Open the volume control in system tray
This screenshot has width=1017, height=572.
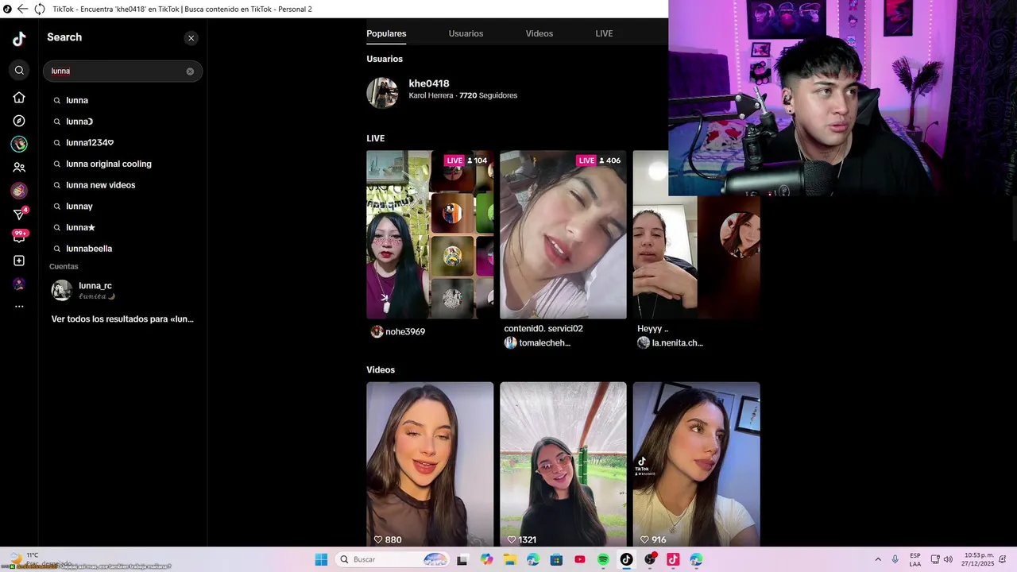[x=948, y=559]
